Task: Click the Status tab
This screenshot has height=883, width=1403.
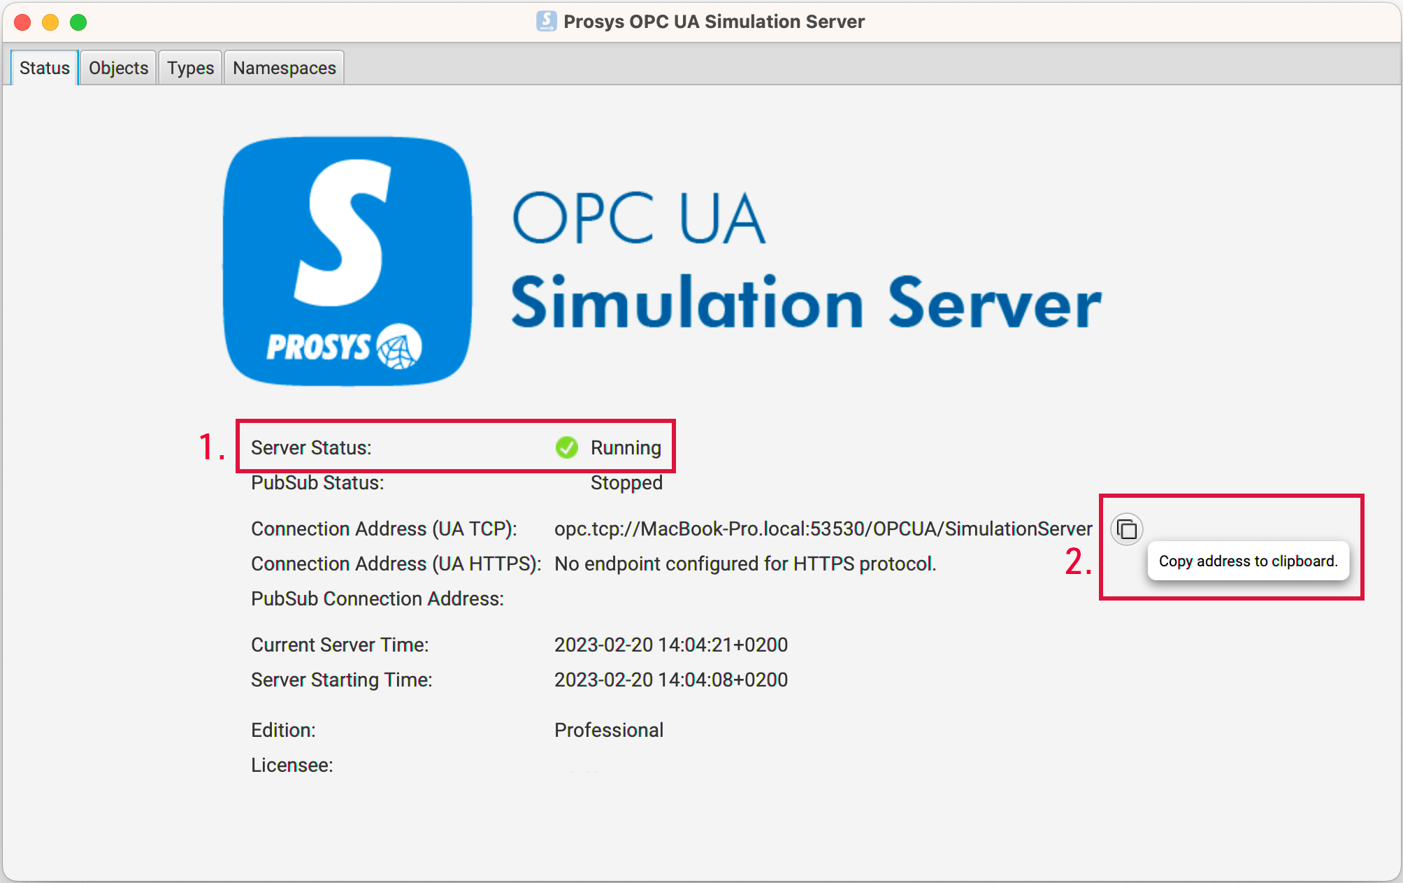Action: click(44, 68)
